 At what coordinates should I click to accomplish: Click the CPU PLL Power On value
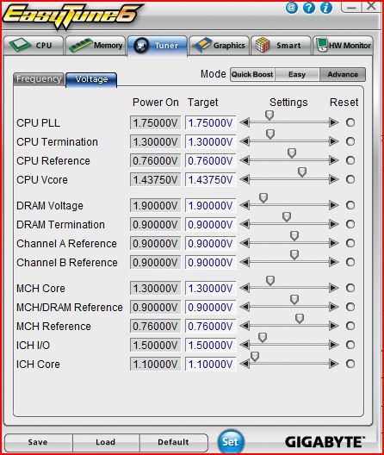tap(155, 122)
